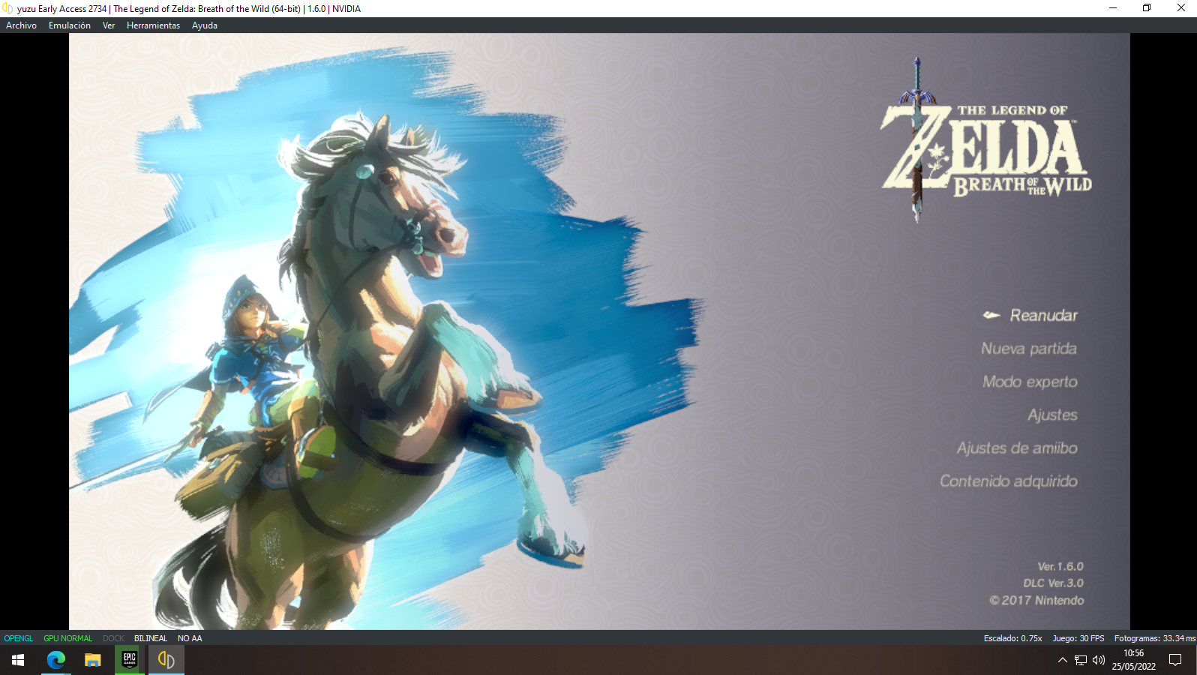Click the Juego: 30 FPS status text
This screenshot has height=675, width=1197.
click(x=1078, y=638)
